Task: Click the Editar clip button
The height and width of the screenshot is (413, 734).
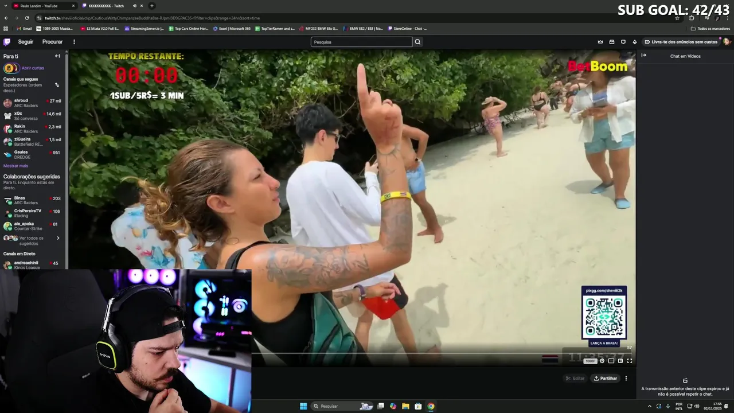Action: [575, 379]
